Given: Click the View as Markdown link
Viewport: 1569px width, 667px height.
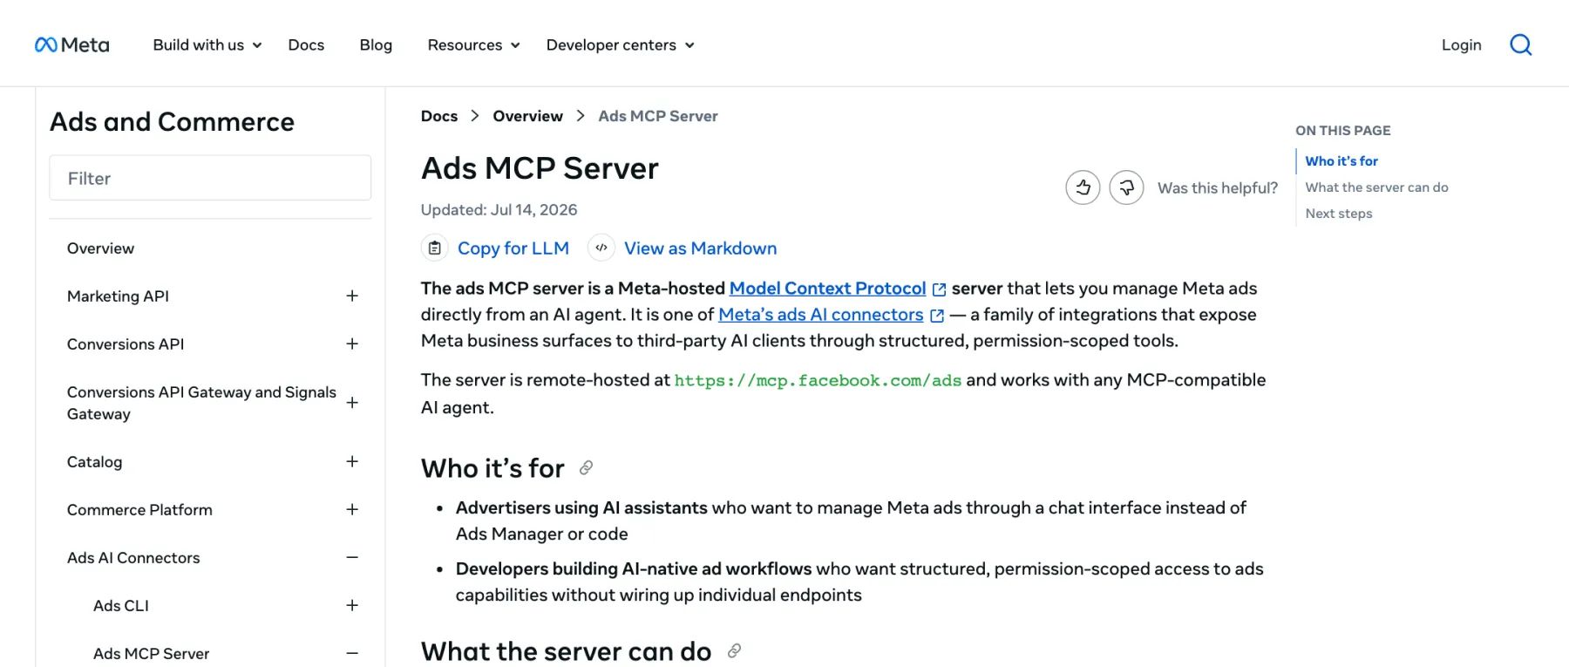Looking at the screenshot, I should pos(700,248).
